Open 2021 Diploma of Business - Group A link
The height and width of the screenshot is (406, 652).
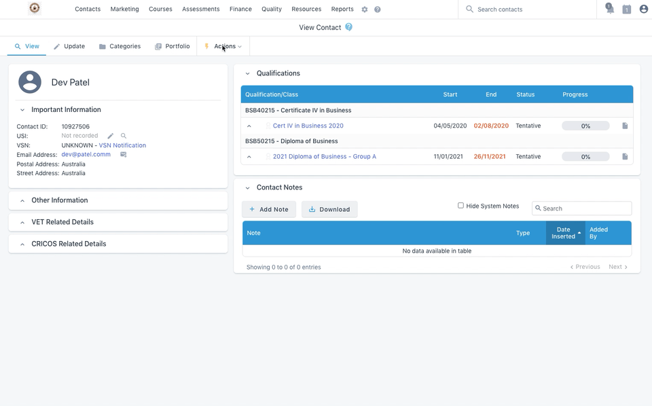pos(325,156)
